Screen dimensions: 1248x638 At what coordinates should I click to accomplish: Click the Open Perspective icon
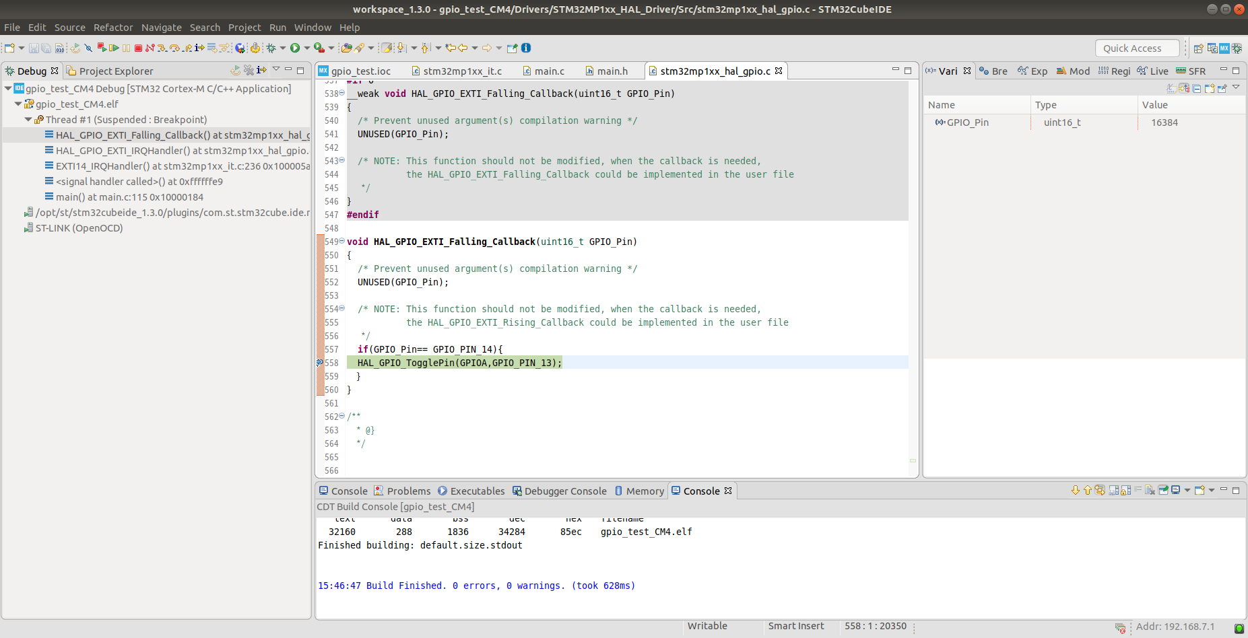point(1198,48)
